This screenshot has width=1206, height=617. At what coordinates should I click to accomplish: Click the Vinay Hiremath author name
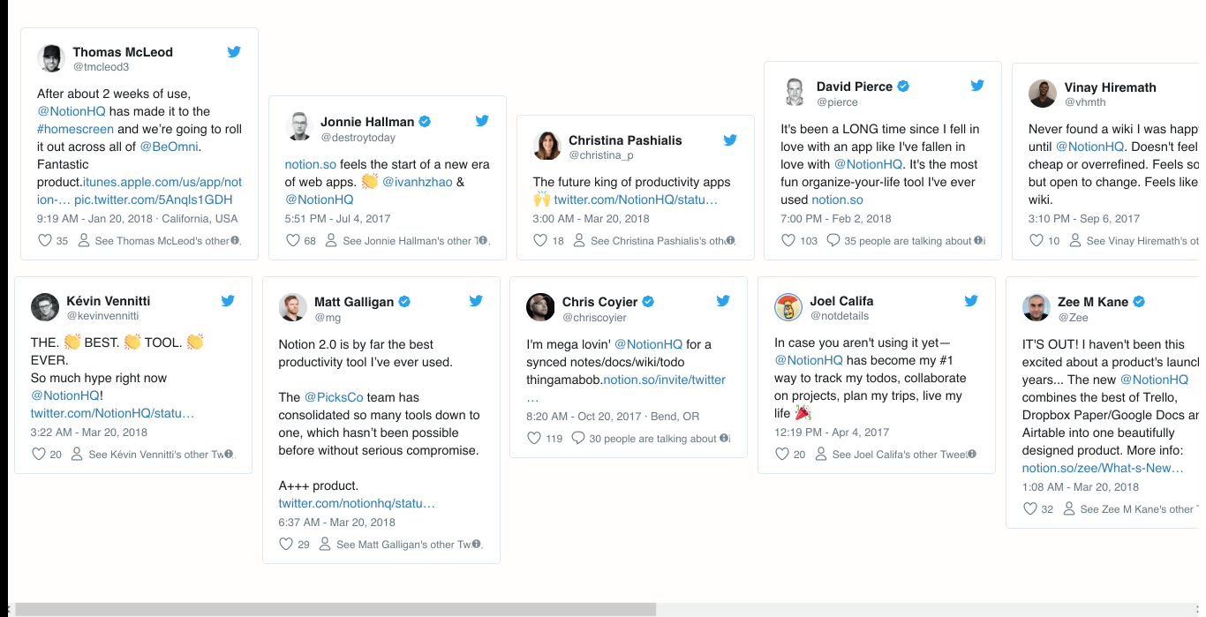(1110, 87)
